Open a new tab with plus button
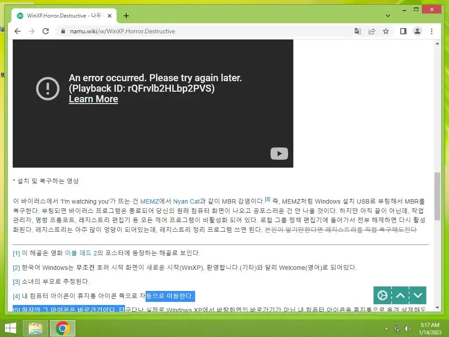The image size is (449, 337). tap(126, 16)
